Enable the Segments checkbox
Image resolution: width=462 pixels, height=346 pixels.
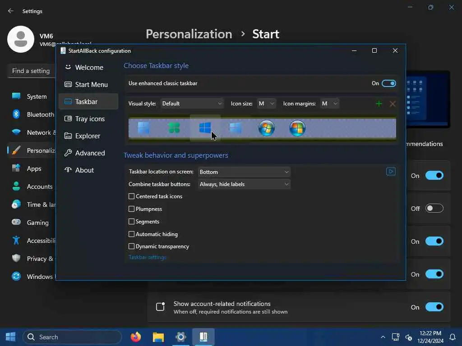pyautogui.click(x=131, y=222)
